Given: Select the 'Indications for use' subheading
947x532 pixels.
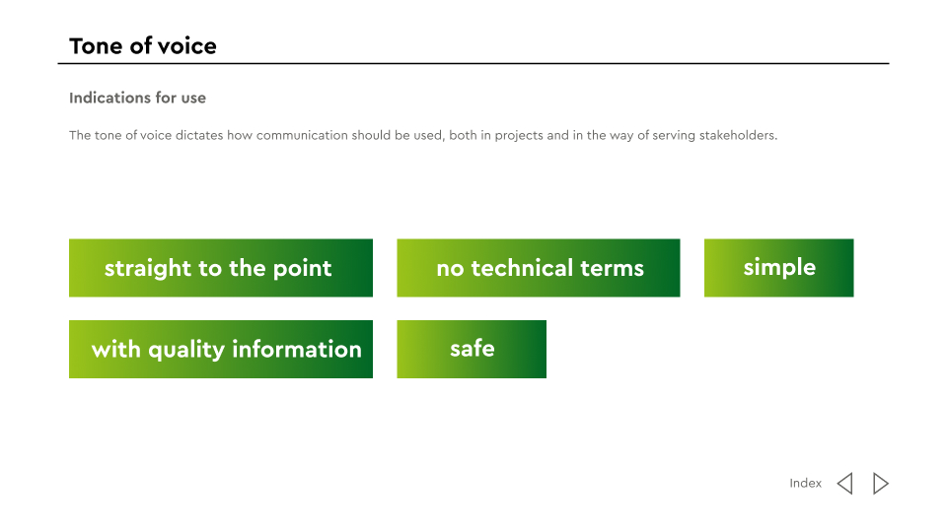Looking at the screenshot, I should [137, 99].
